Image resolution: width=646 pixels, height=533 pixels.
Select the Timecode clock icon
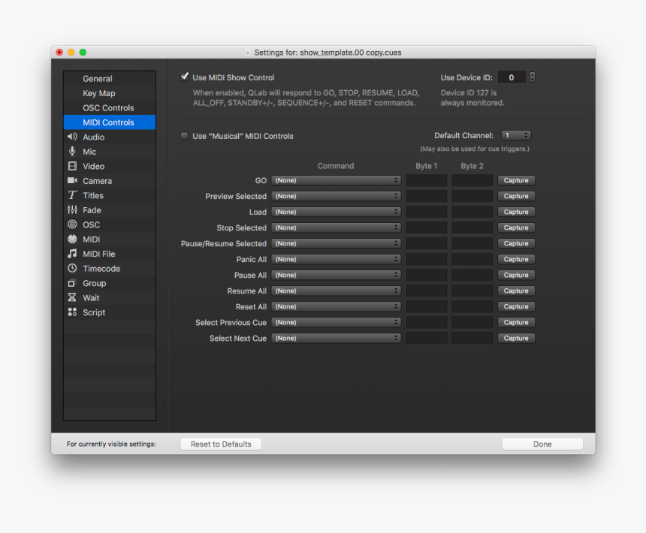point(72,269)
